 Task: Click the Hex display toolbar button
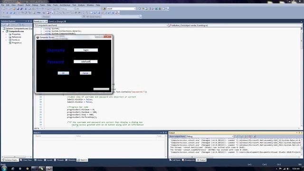pyautogui.click(x=38, y=13)
